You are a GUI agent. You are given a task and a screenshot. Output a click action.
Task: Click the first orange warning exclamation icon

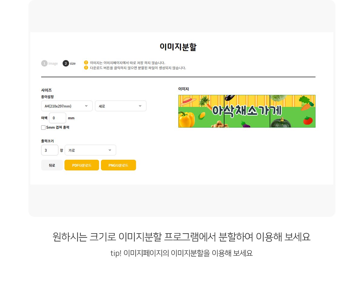click(x=86, y=63)
